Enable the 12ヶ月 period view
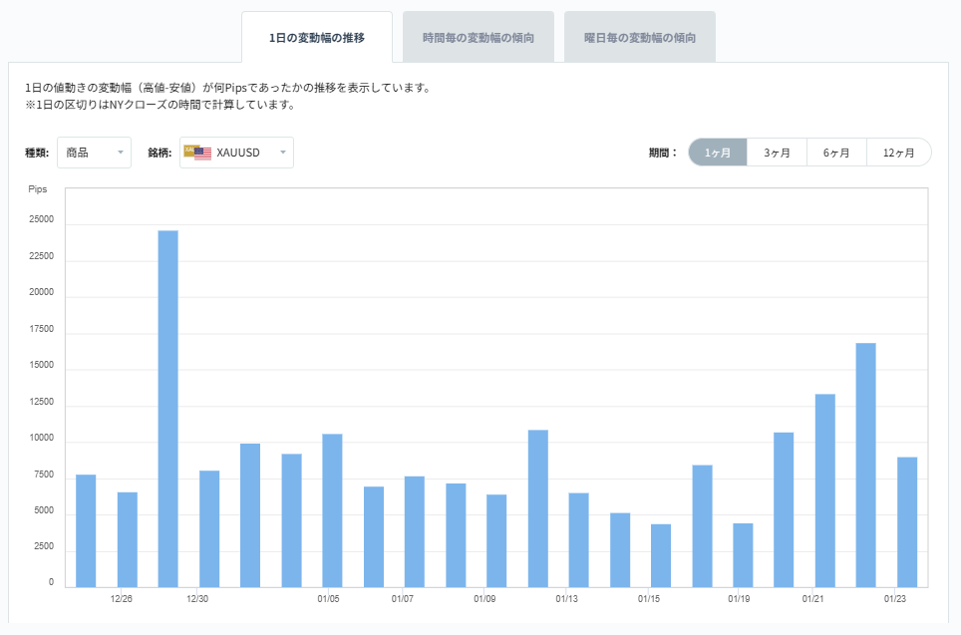 pos(897,152)
